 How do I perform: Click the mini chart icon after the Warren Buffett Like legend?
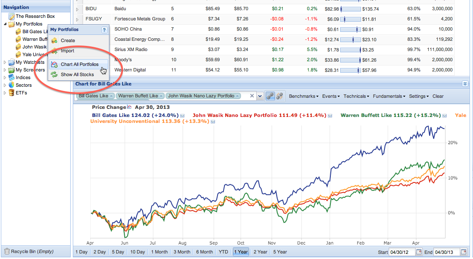coord(444,116)
